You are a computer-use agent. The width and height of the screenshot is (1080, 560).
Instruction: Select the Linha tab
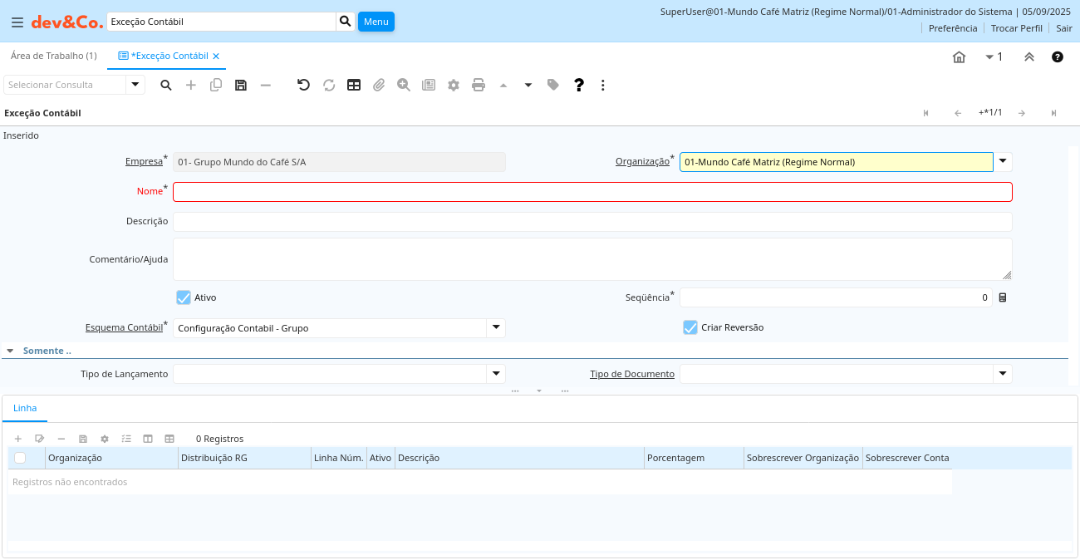pyautogui.click(x=25, y=409)
